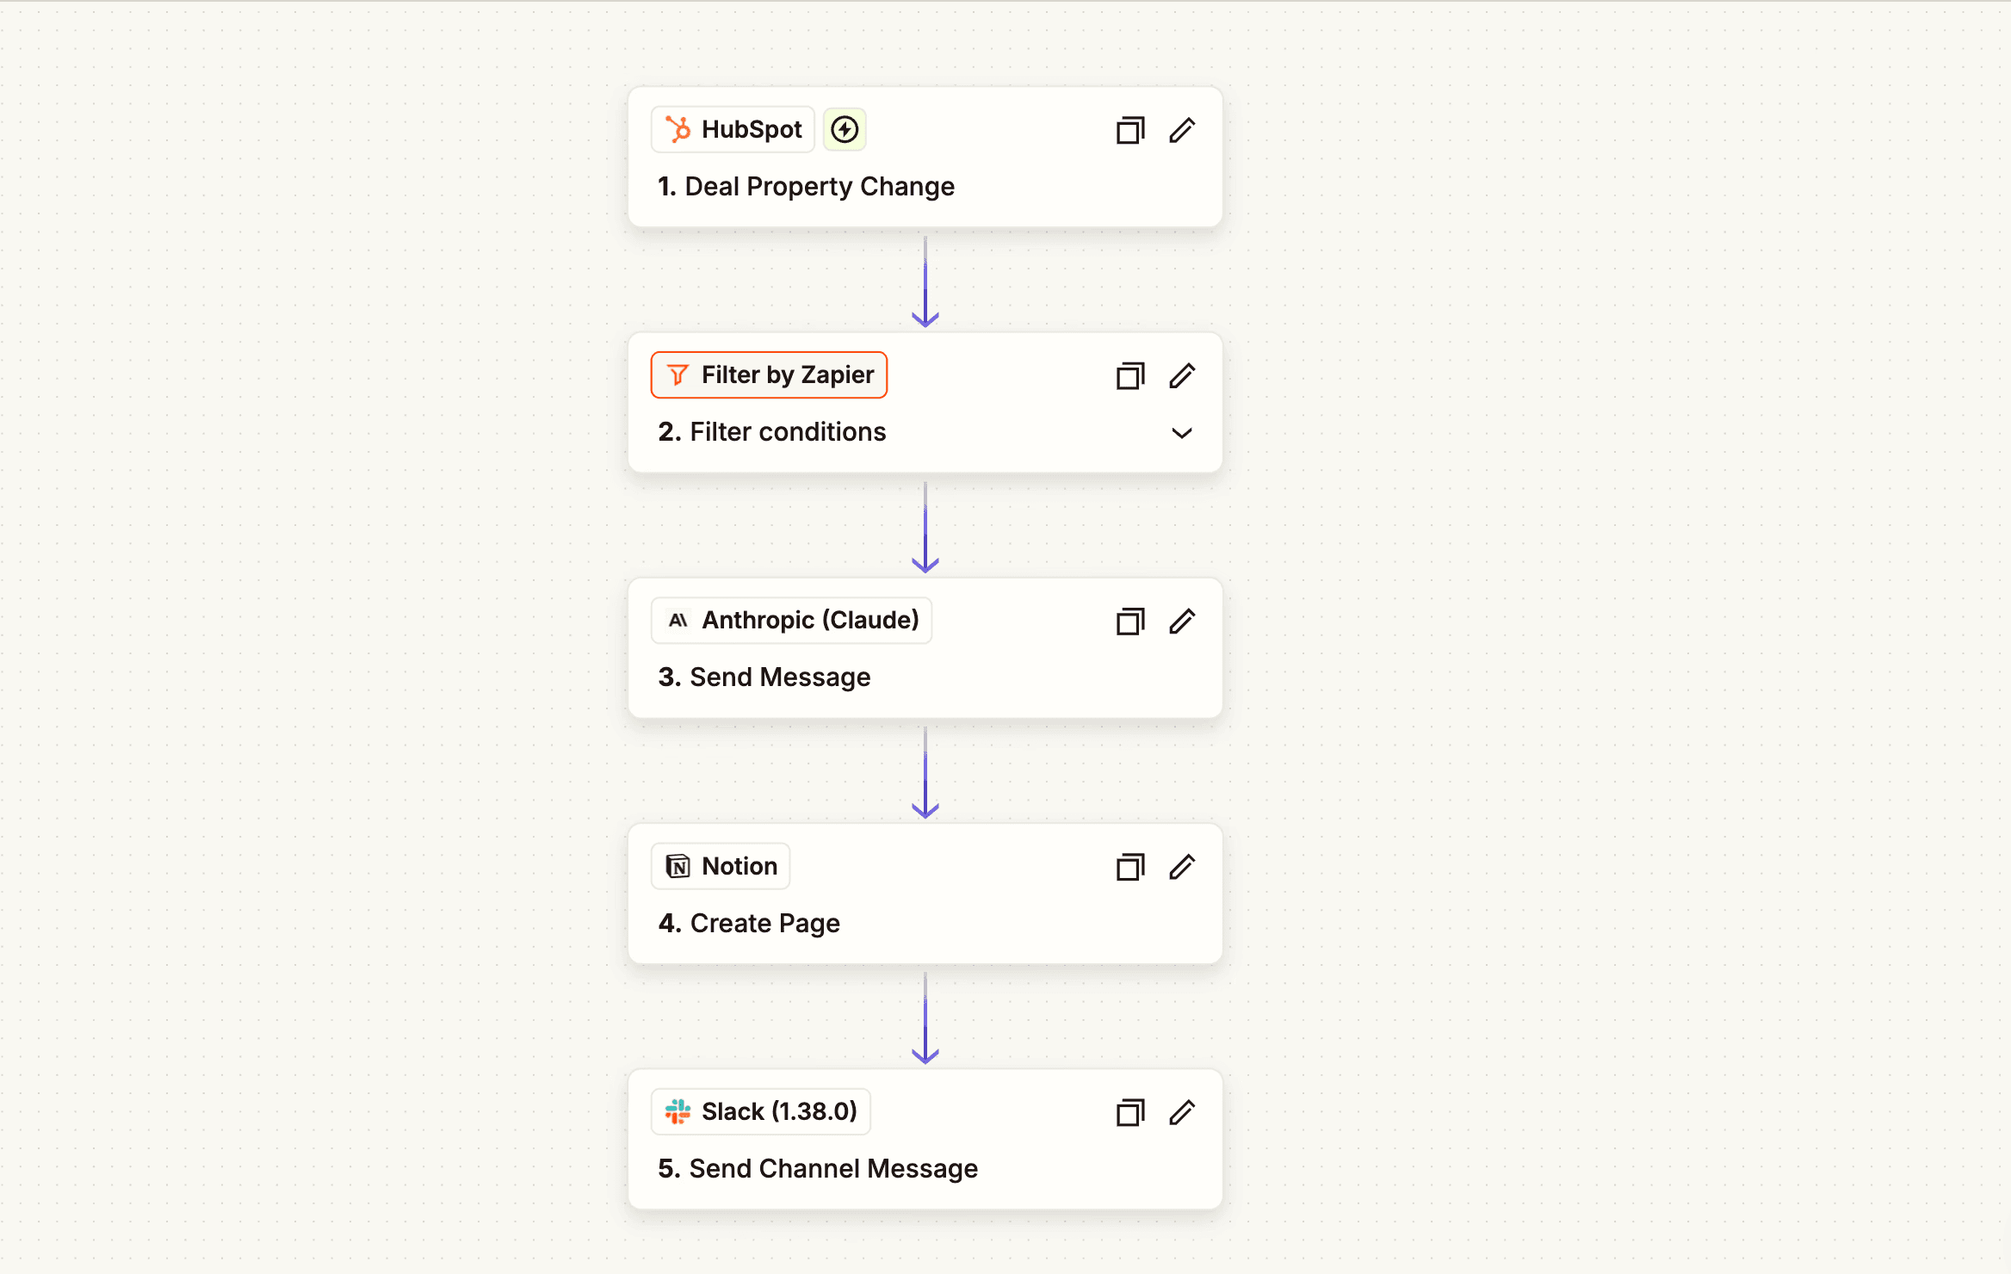Viewport: 2011px width, 1274px height.
Task: Edit the Filter by Zapier step
Action: [x=1182, y=375]
